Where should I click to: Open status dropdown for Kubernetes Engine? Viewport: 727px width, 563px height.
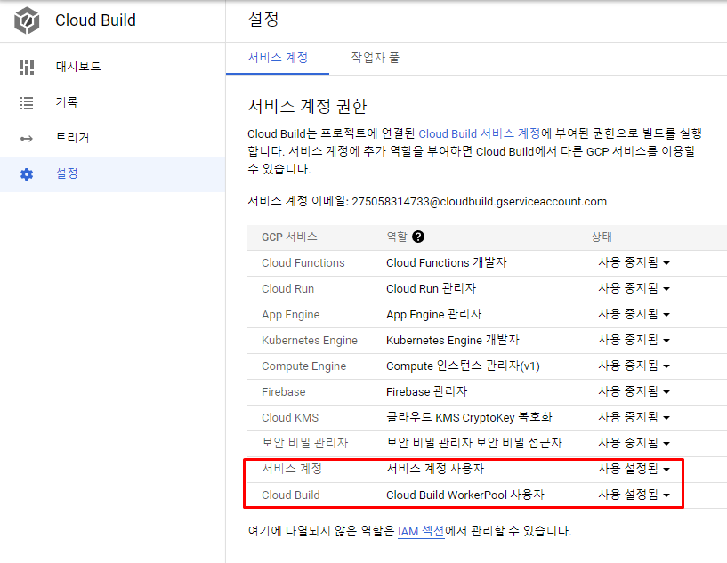pyautogui.click(x=634, y=340)
